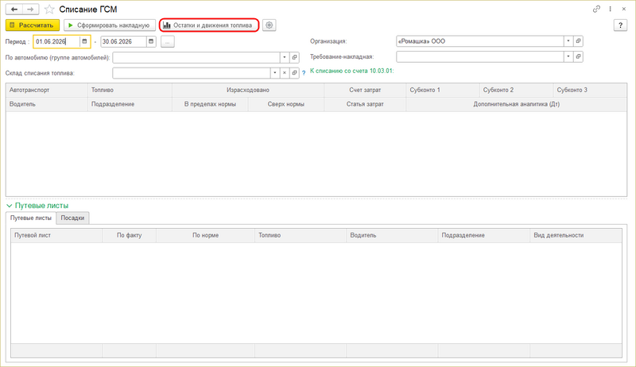Open calendar for period end date
The width and height of the screenshot is (636, 367).
click(151, 41)
